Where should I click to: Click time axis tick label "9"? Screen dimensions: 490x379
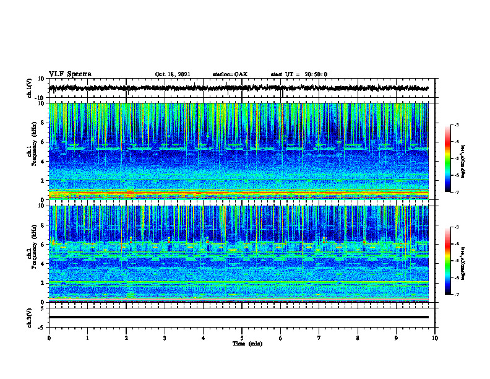tap(396, 338)
